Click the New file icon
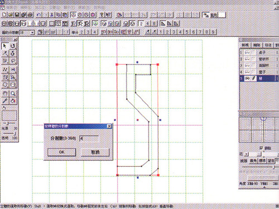The height and width of the screenshot is (209, 279). click(x=4, y=14)
